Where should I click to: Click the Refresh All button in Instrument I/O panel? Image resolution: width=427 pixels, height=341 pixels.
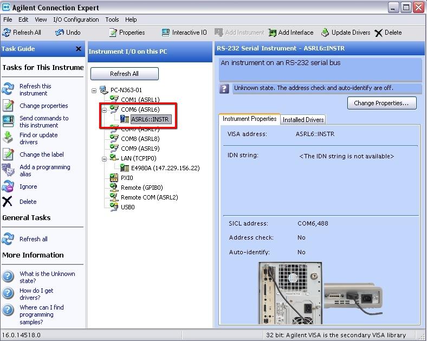[125, 74]
